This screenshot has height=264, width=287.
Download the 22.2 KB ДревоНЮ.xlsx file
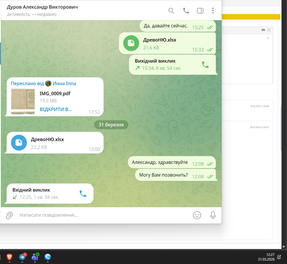(19, 143)
